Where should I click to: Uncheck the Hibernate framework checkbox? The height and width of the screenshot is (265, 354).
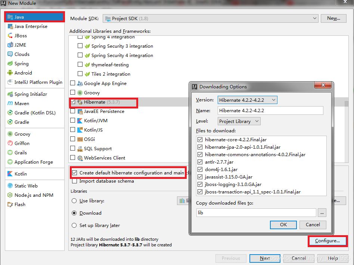pos(73,102)
